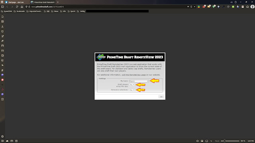View site security padlock info
The image size is (255, 143).
click(x=29, y=7)
